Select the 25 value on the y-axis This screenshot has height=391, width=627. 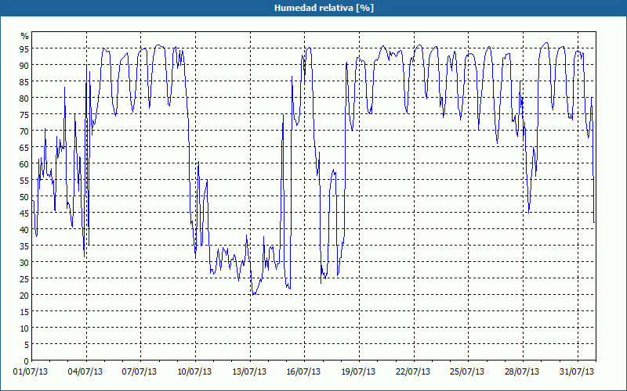24,279
